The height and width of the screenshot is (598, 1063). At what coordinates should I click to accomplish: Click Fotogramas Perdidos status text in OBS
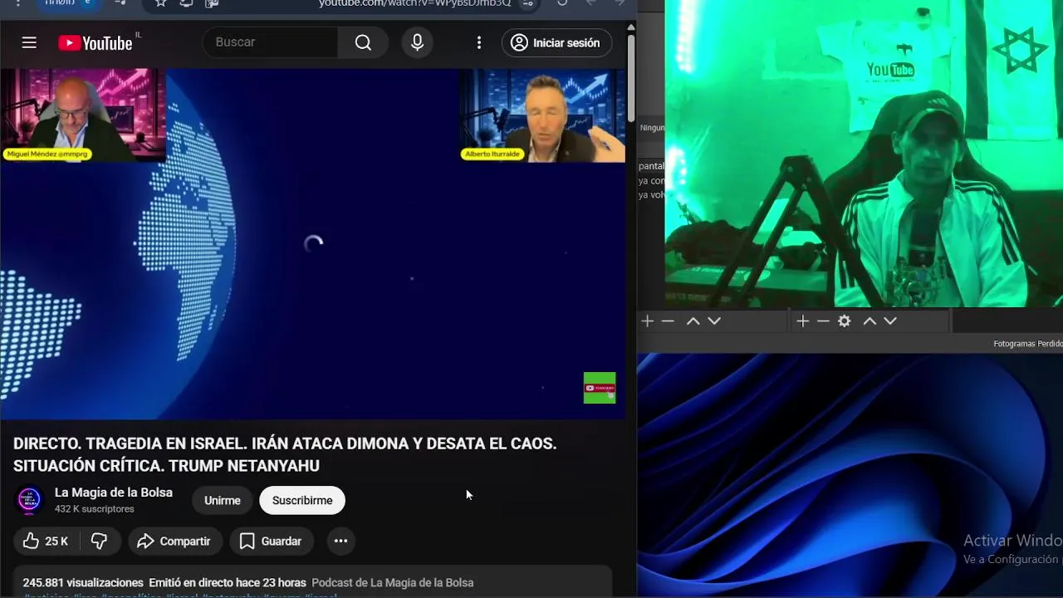point(1028,344)
